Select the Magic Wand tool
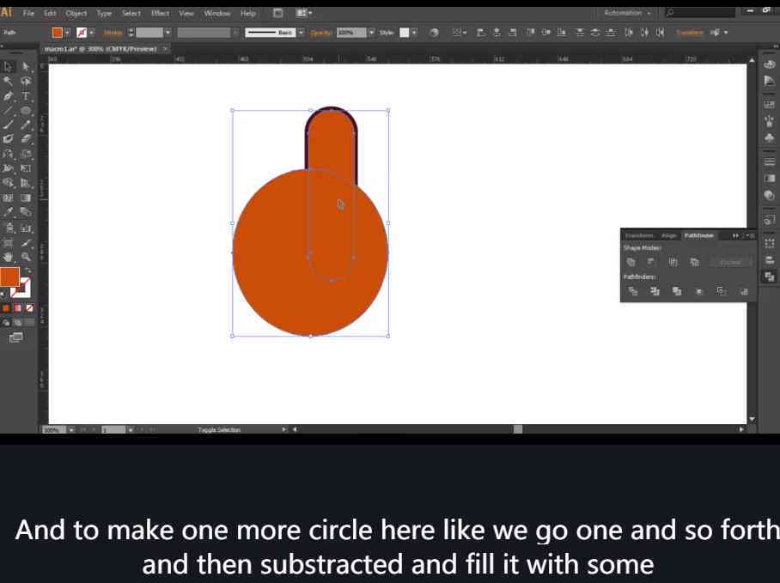Viewport: 780px width, 583px height. (8, 81)
